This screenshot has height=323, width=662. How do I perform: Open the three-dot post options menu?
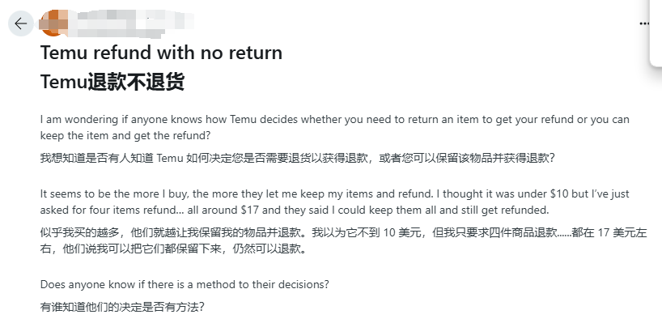point(644,23)
